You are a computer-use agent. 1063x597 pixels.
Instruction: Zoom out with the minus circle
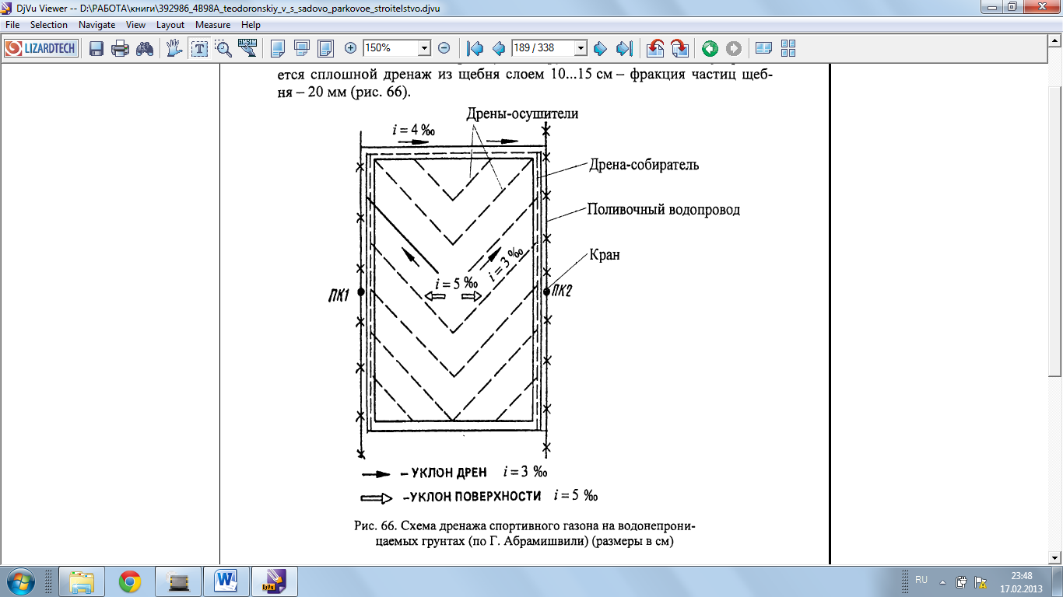point(444,48)
